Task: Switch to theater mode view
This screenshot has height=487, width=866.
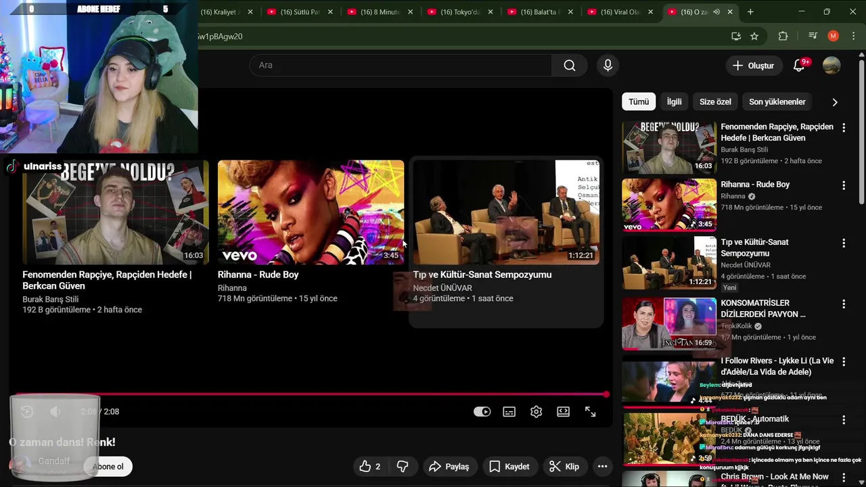Action: point(564,411)
